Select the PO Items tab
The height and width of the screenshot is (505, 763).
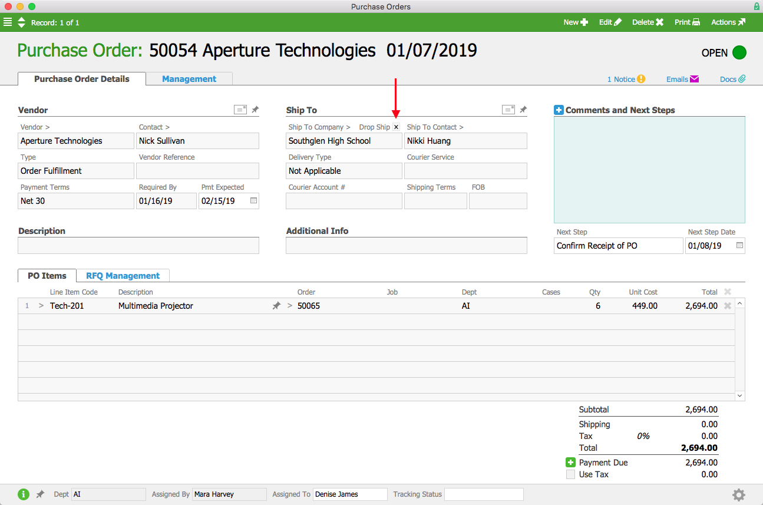[x=47, y=276]
